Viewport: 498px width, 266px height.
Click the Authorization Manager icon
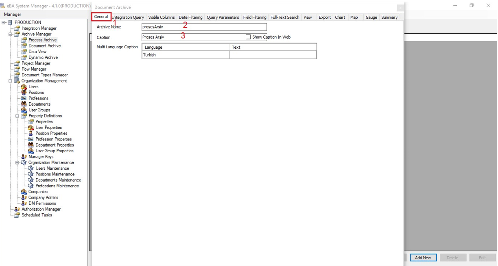click(x=17, y=209)
